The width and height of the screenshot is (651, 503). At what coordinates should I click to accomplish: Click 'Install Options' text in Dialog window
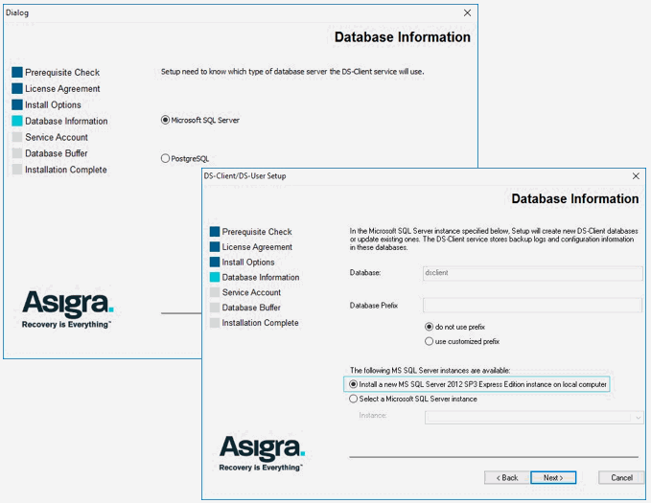point(53,104)
